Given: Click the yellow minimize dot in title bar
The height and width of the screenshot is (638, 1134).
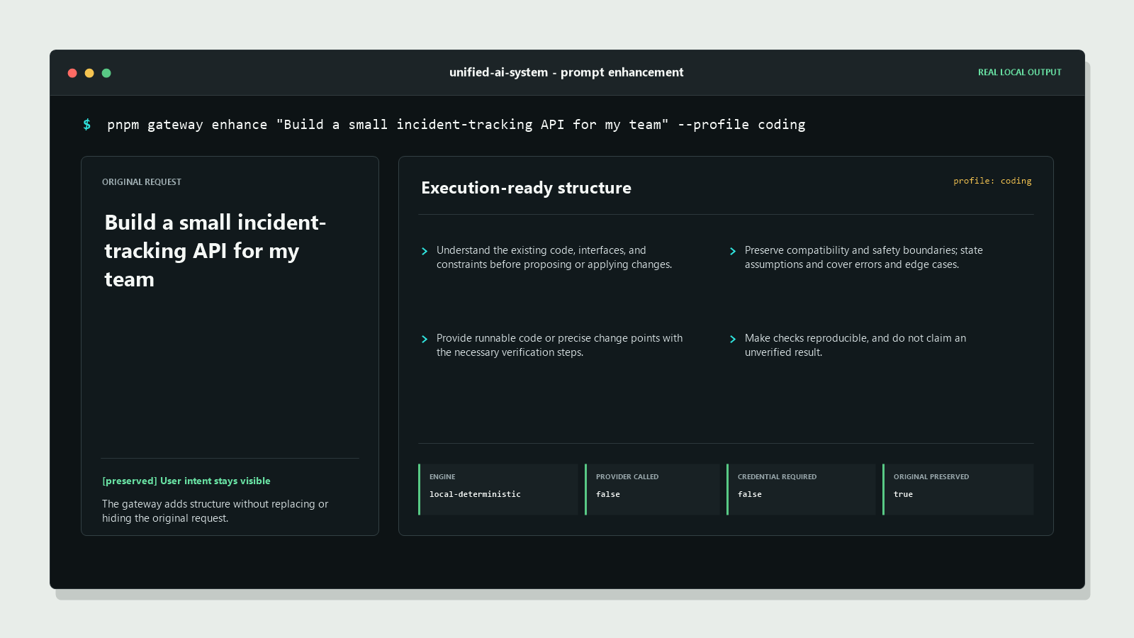Looking at the screenshot, I should (x=89, y=73).
